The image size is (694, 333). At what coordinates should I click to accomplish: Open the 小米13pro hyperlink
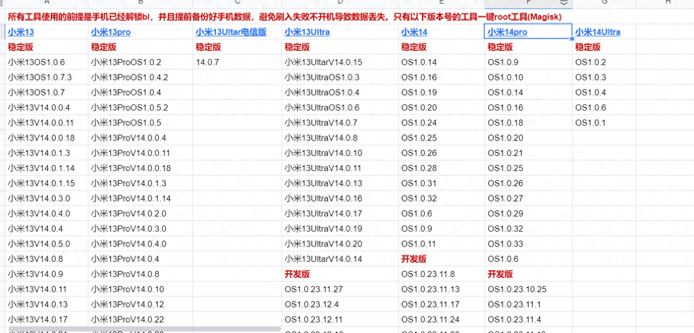click(110, 32)
